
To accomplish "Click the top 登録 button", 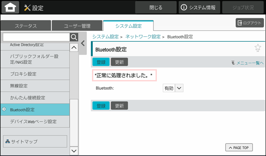I will click(x=101, y=62).
